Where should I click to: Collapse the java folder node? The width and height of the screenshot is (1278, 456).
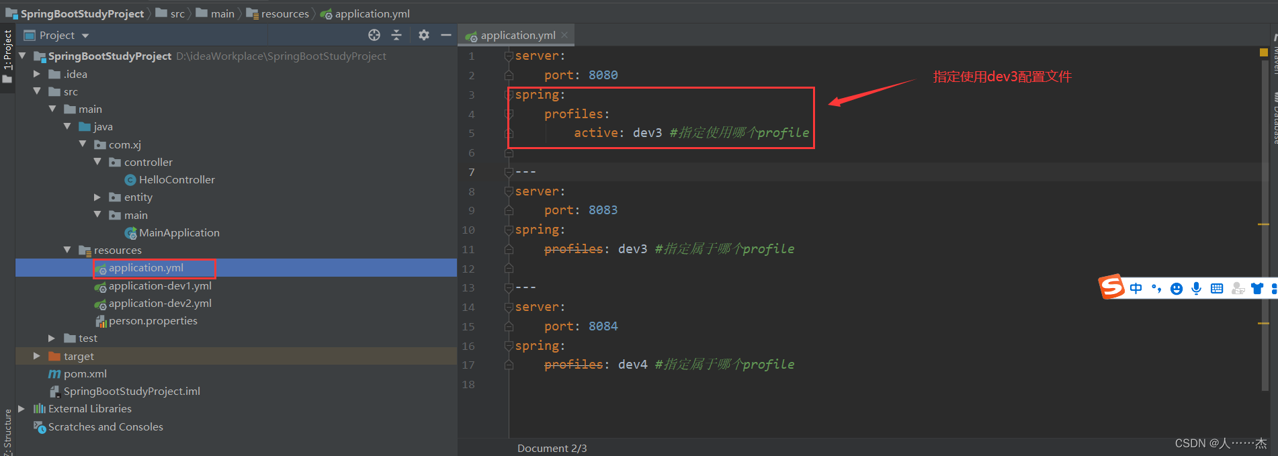(x=67, y=126)
